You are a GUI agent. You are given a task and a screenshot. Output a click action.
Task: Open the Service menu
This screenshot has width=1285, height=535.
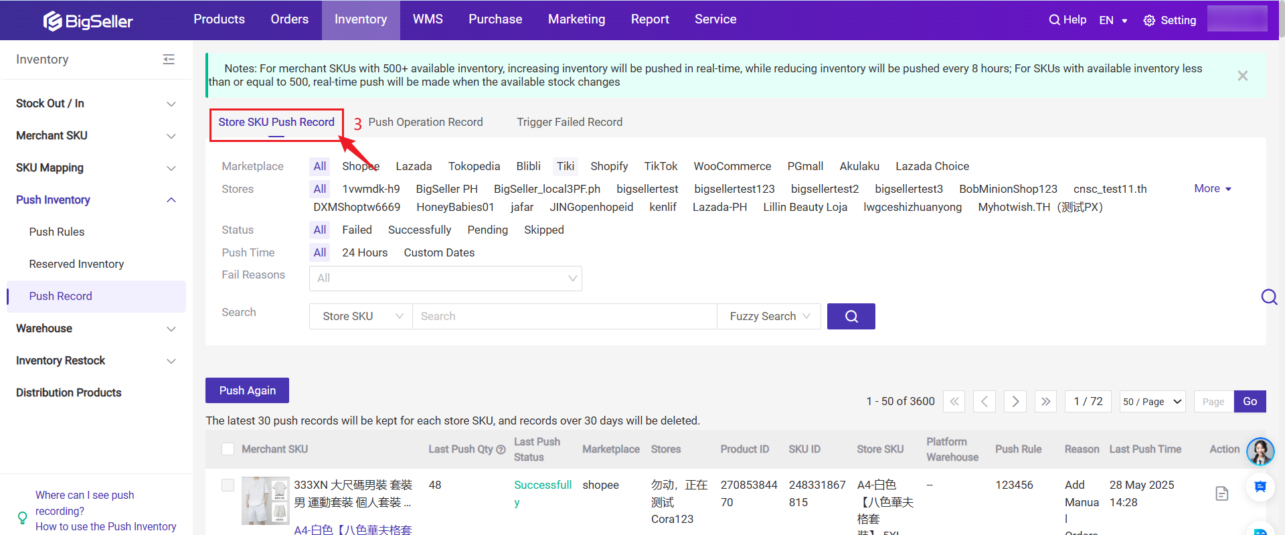click(715, 19)
